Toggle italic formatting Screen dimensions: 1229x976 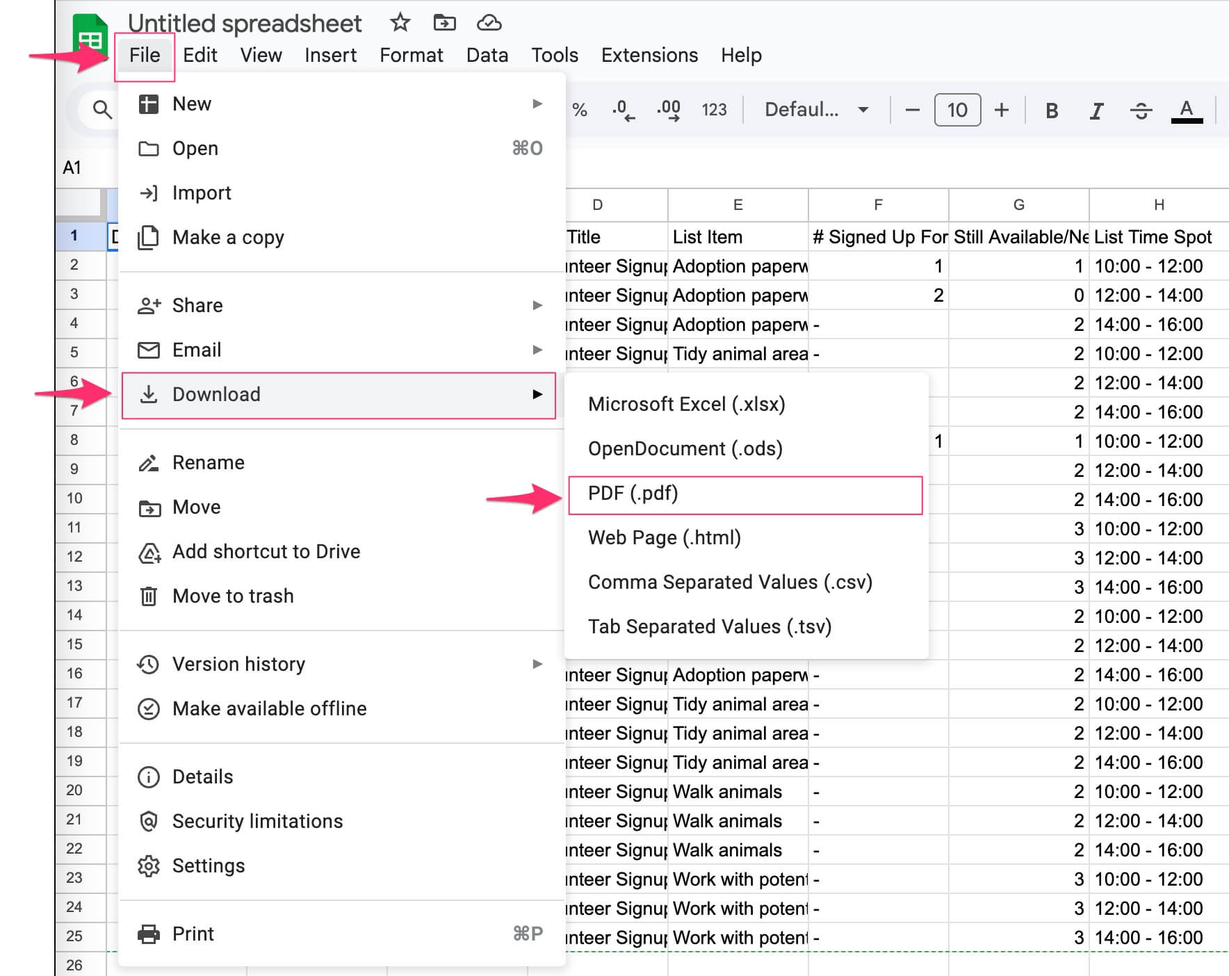pos(1096,111)
